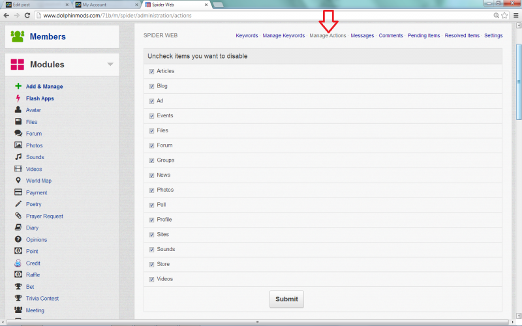Collapse the Modules menu arrow
The height and width of the screenshot is (326, 522).
[x=110, y=64]
